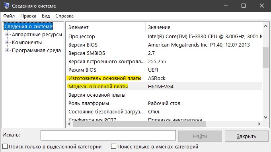Click vertical scrollbar up arrow
The image size is (271, 152).
click(x=266, y=26)
